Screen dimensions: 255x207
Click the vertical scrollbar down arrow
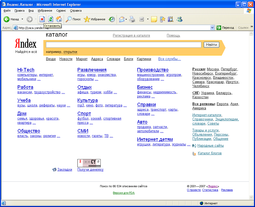pos(251,197)
